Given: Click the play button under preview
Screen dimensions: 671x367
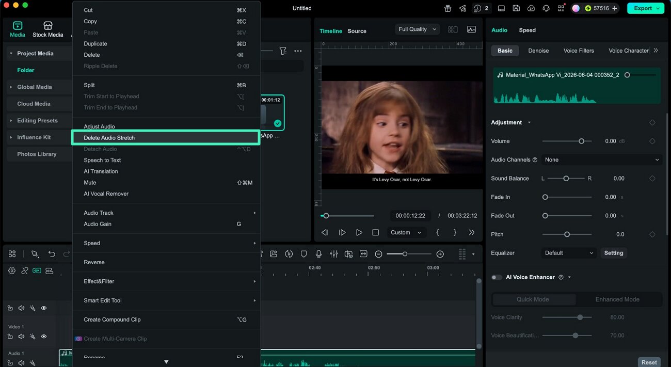Looking at the screenshot, I should pyautogui.click(x=359, y=233).
